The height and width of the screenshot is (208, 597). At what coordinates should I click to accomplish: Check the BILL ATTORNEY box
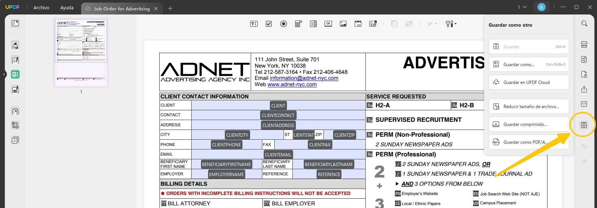click(x=163, y=204)
